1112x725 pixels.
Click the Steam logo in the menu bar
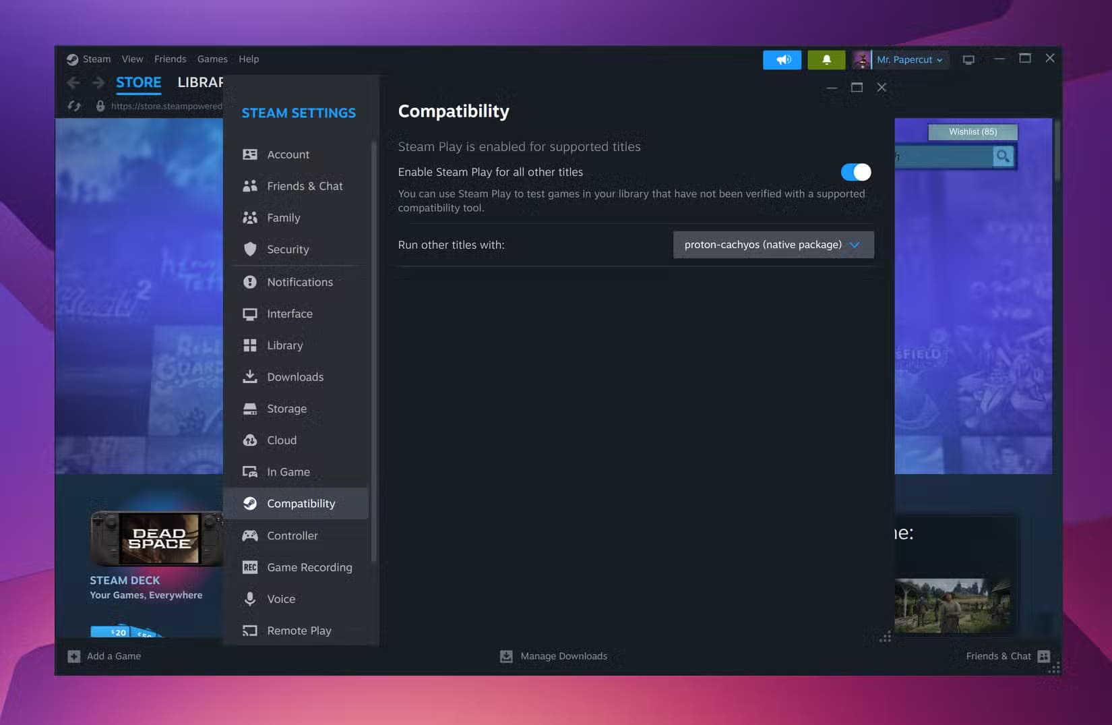click(x=72, y=59)
